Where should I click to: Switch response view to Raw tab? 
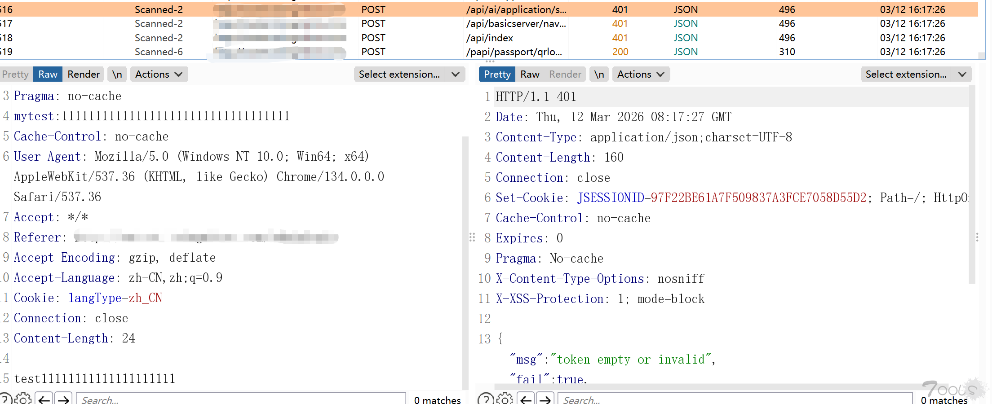[x=530, y=74]
